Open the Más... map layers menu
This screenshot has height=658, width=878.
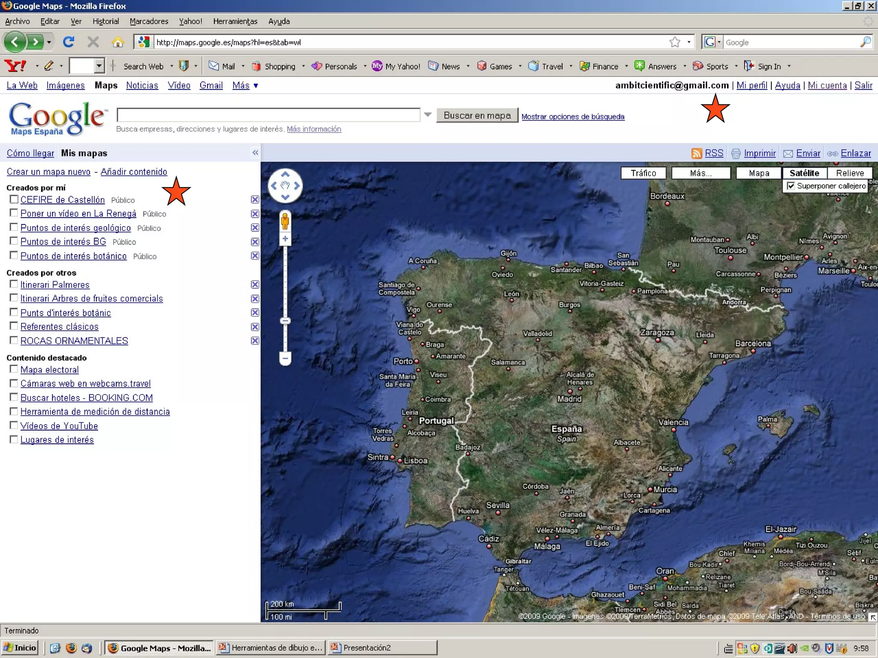tap(701, 173)
